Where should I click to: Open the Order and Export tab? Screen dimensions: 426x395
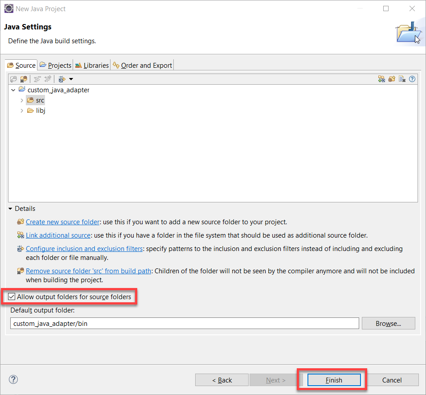tap(142, 65)
